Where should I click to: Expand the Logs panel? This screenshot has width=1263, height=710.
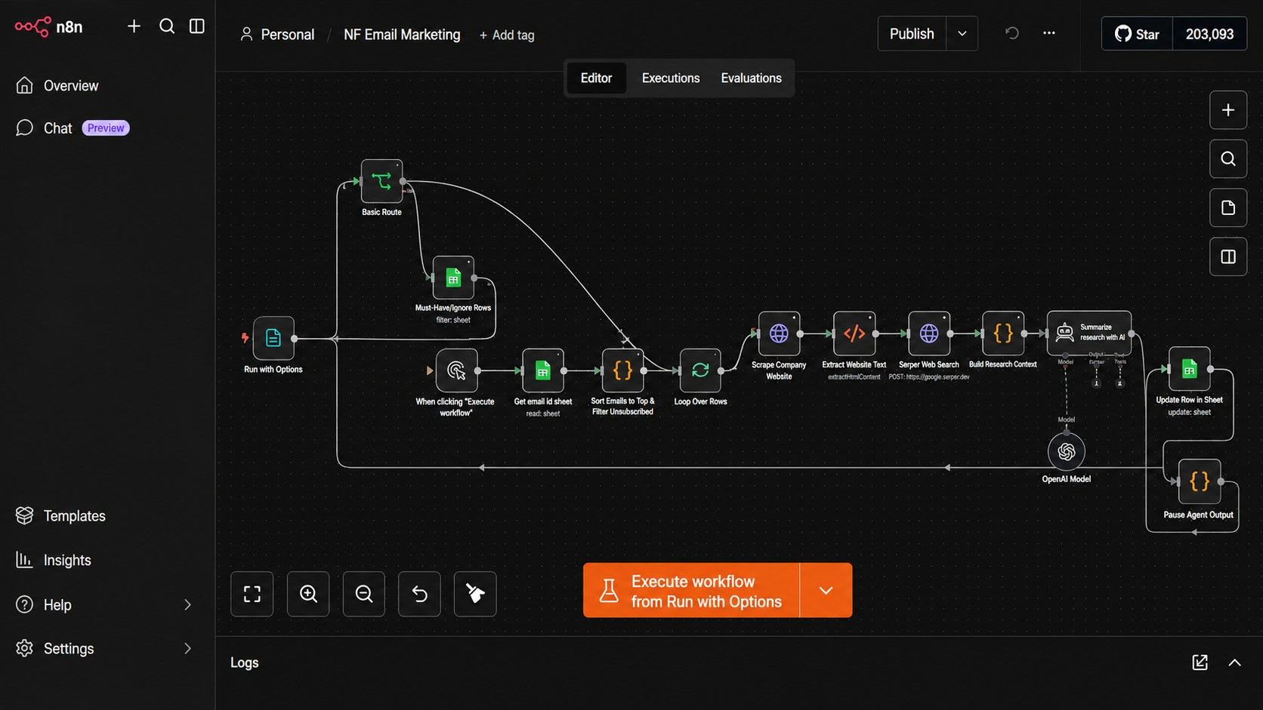tap(1235, 662)
